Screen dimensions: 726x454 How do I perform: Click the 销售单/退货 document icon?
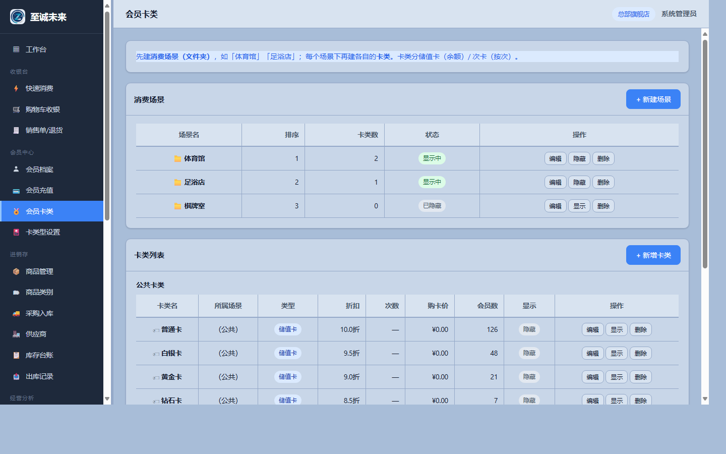click(x=16, y=130)
